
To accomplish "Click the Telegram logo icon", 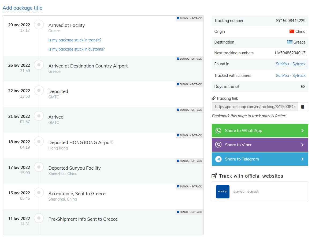I will [218, 159].
